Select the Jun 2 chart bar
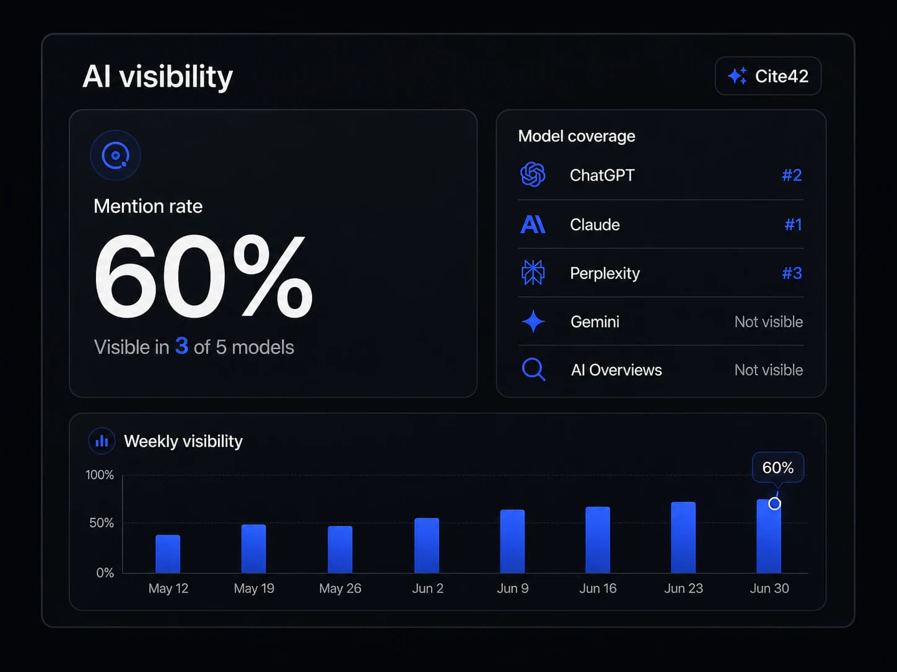The width and height of the screenshot is (897, 672). click(427, 546)
